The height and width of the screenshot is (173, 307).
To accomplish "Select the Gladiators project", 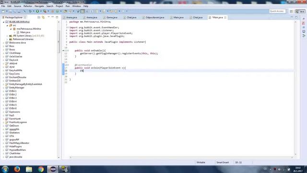I will (x=14, y=133).
